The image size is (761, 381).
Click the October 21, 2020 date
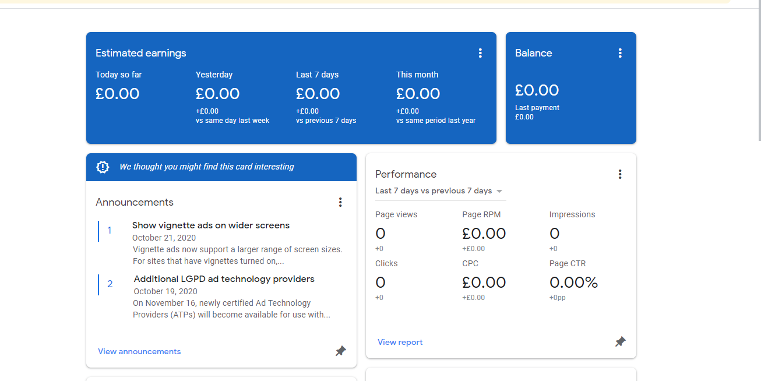point(164,238)
